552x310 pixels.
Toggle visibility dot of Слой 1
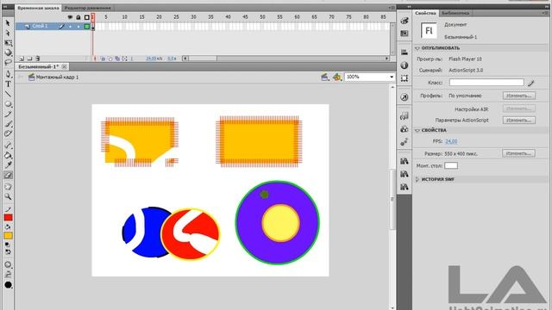[x=70, y=27]
